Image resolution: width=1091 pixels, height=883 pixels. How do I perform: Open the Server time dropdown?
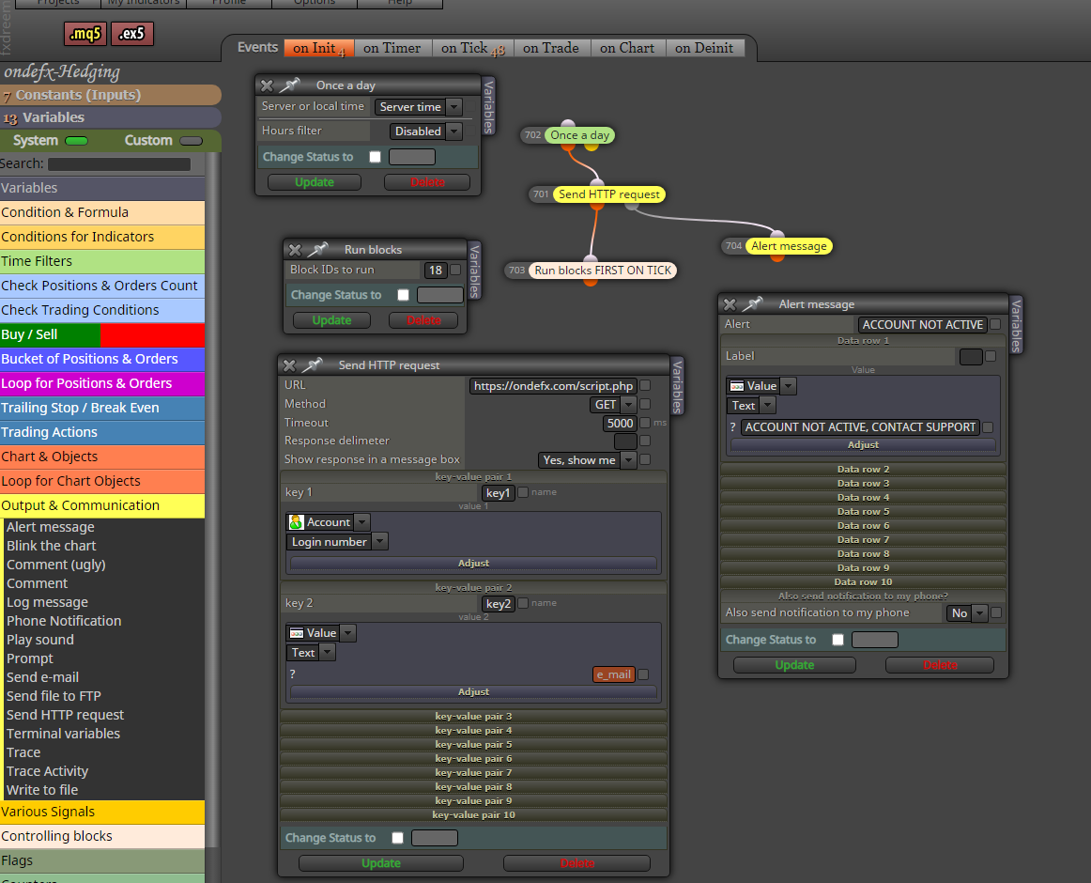(418, 106)
